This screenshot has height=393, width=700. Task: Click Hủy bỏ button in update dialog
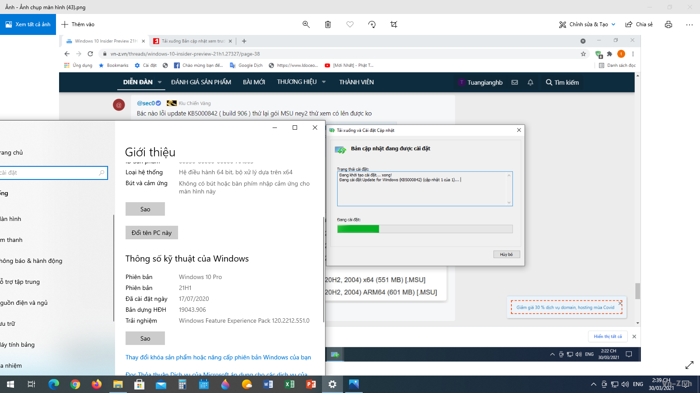coord(507,254)
